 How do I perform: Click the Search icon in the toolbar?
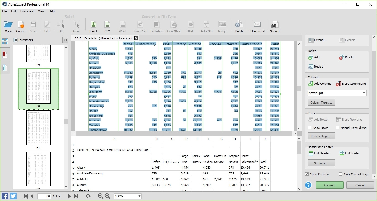pyautogui.click(x=274, y=26)
